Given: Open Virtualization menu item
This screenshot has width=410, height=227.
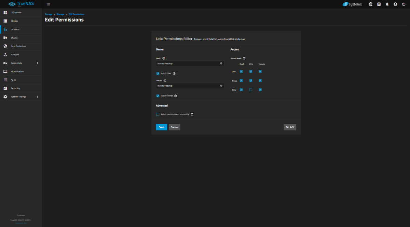Looking at the screenshot, I should pyautogui.click(x=21, y=71).
